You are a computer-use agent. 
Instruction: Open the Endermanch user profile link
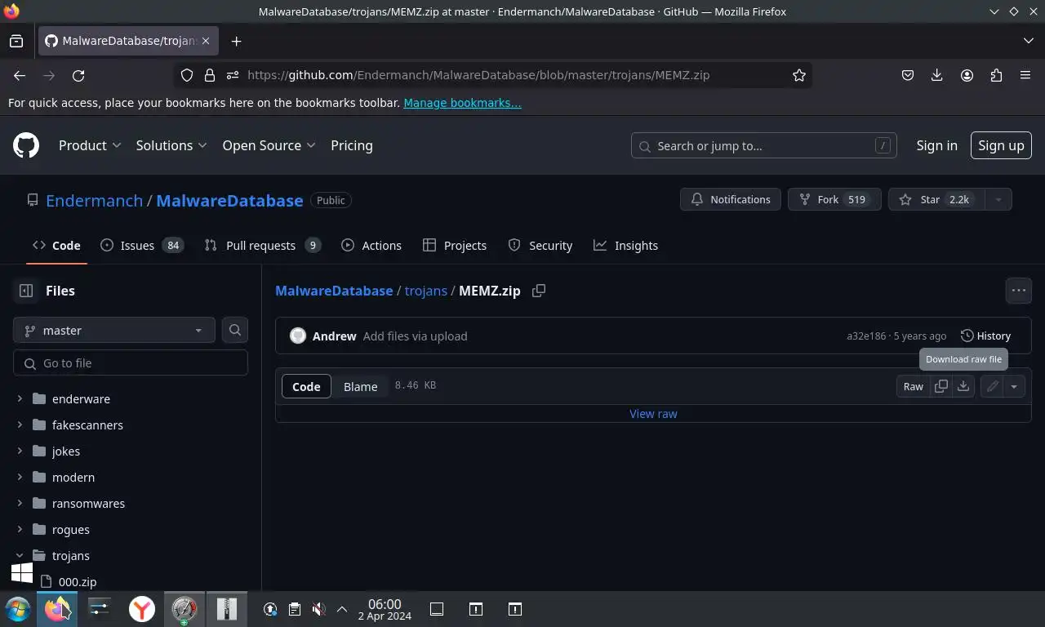pyautogui.click(x=94, y=200)
